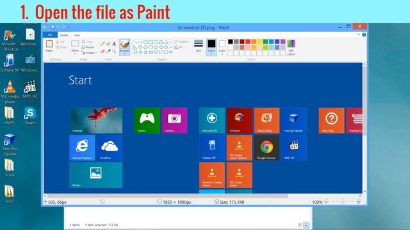Switch to the View ribbon tab
410x230 pixels.
tap(77, 35)
